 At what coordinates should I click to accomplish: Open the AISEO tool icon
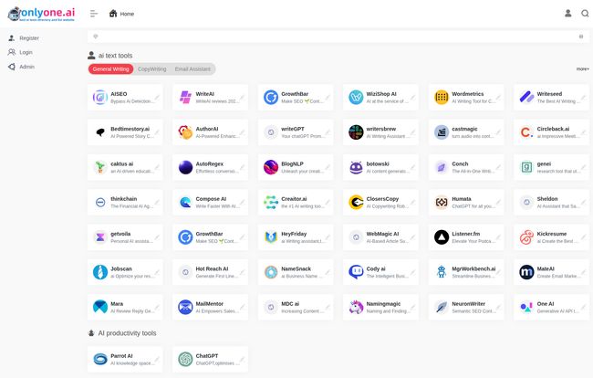coord(100,98)
